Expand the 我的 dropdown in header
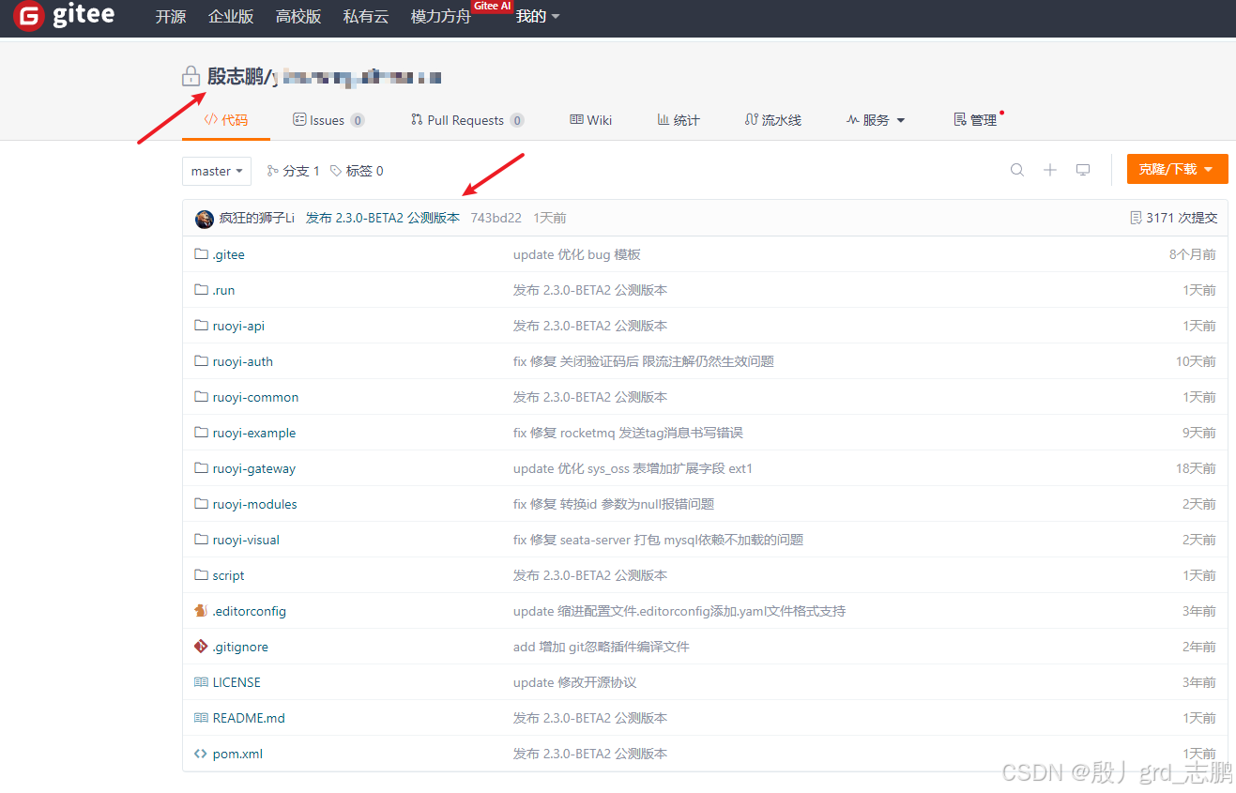 (x=538, y=16)
